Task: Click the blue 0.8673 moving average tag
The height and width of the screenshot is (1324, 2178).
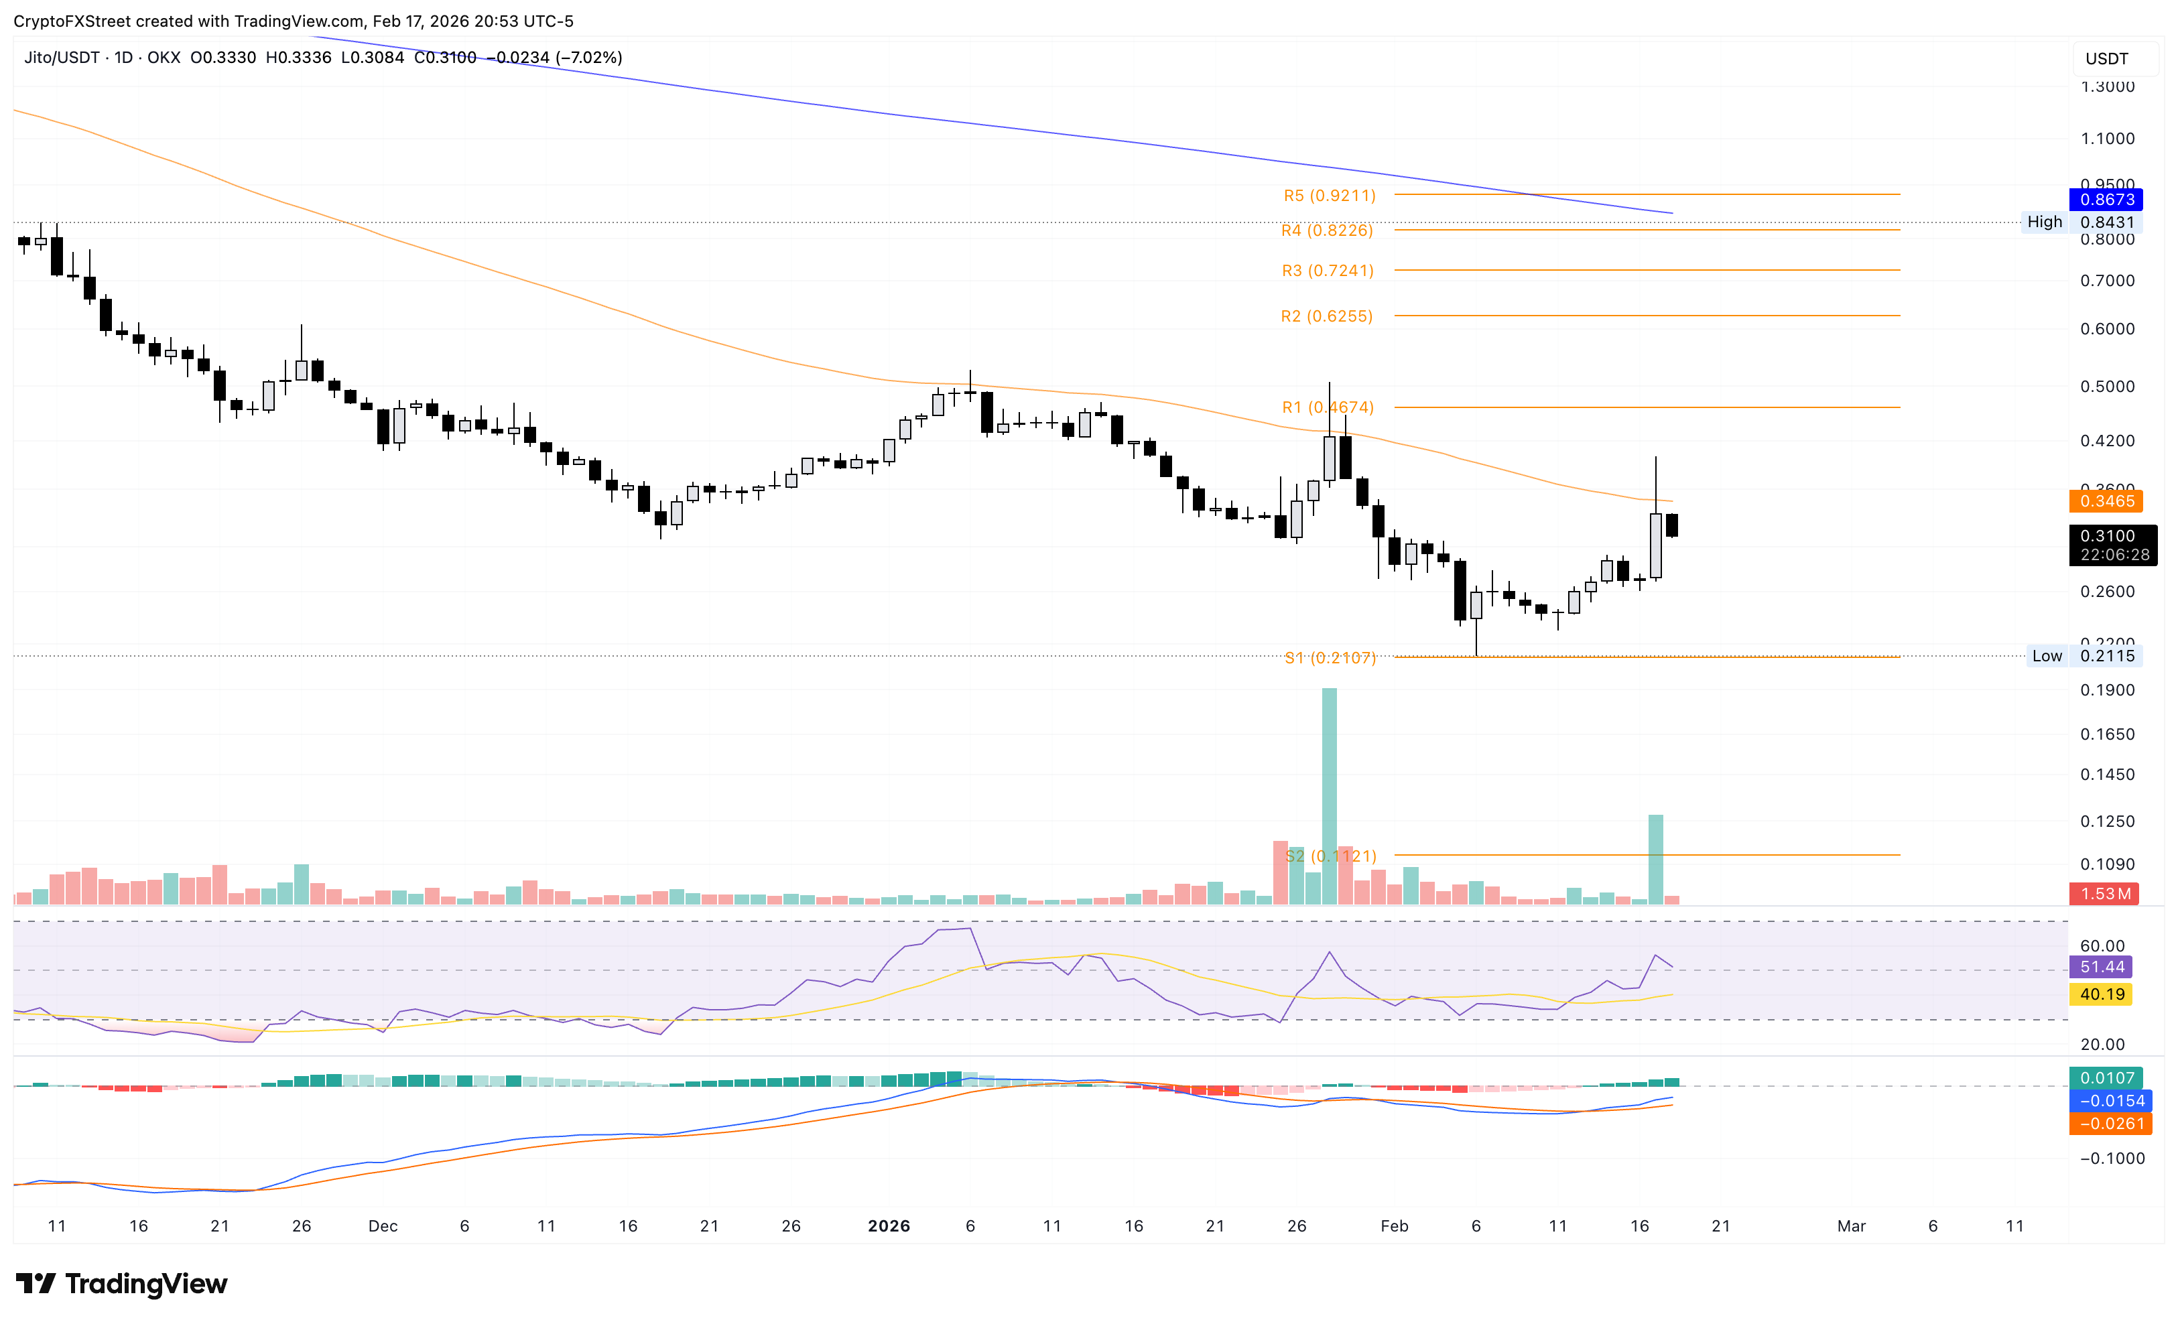Action: (x=2106, y=200)
